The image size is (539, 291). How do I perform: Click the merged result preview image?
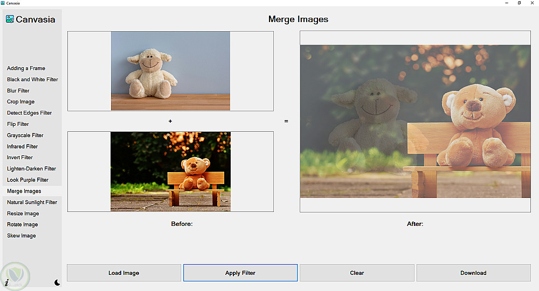415,122
